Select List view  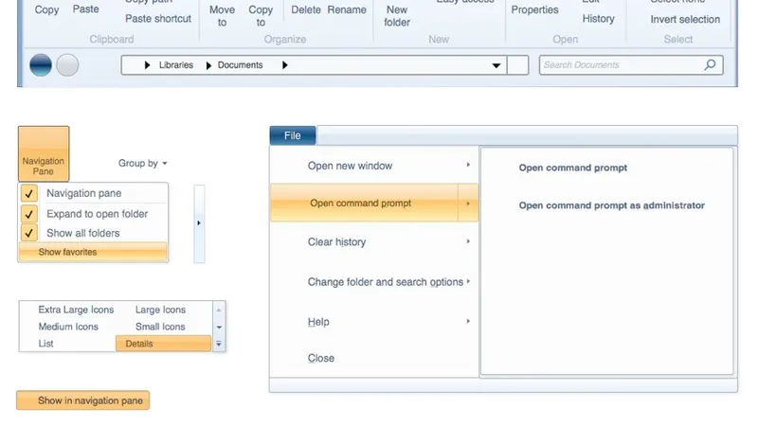[x=45, y=344]
